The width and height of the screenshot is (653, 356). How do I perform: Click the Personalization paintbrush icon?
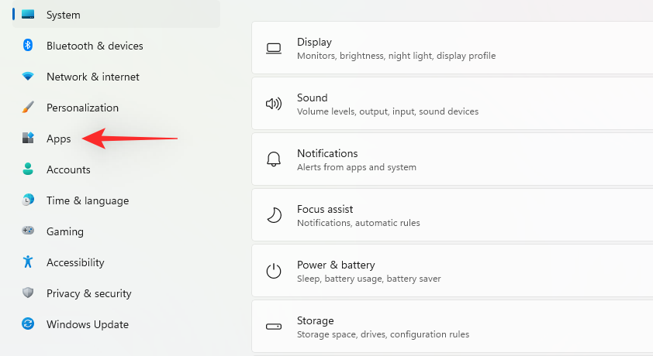pos(28,108)
